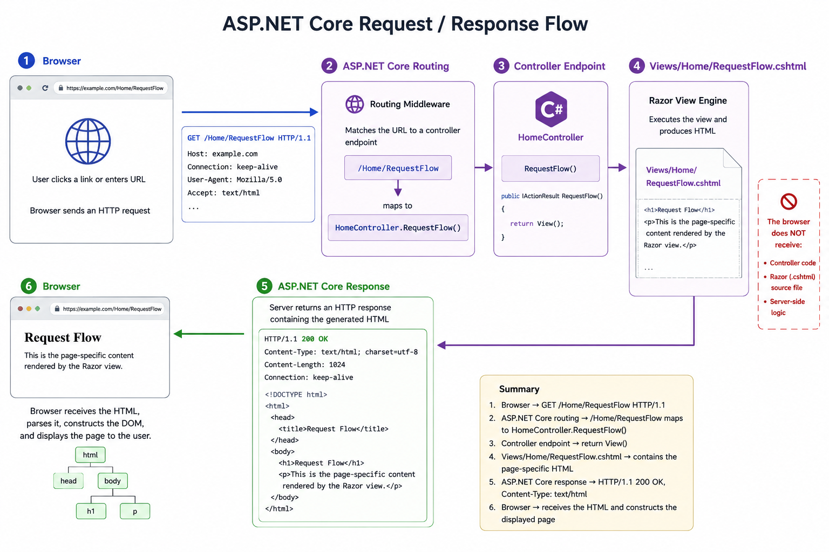829x552 pixels.
Task: Click the large blue globe icon in the Browser panel
Action: 88,141
